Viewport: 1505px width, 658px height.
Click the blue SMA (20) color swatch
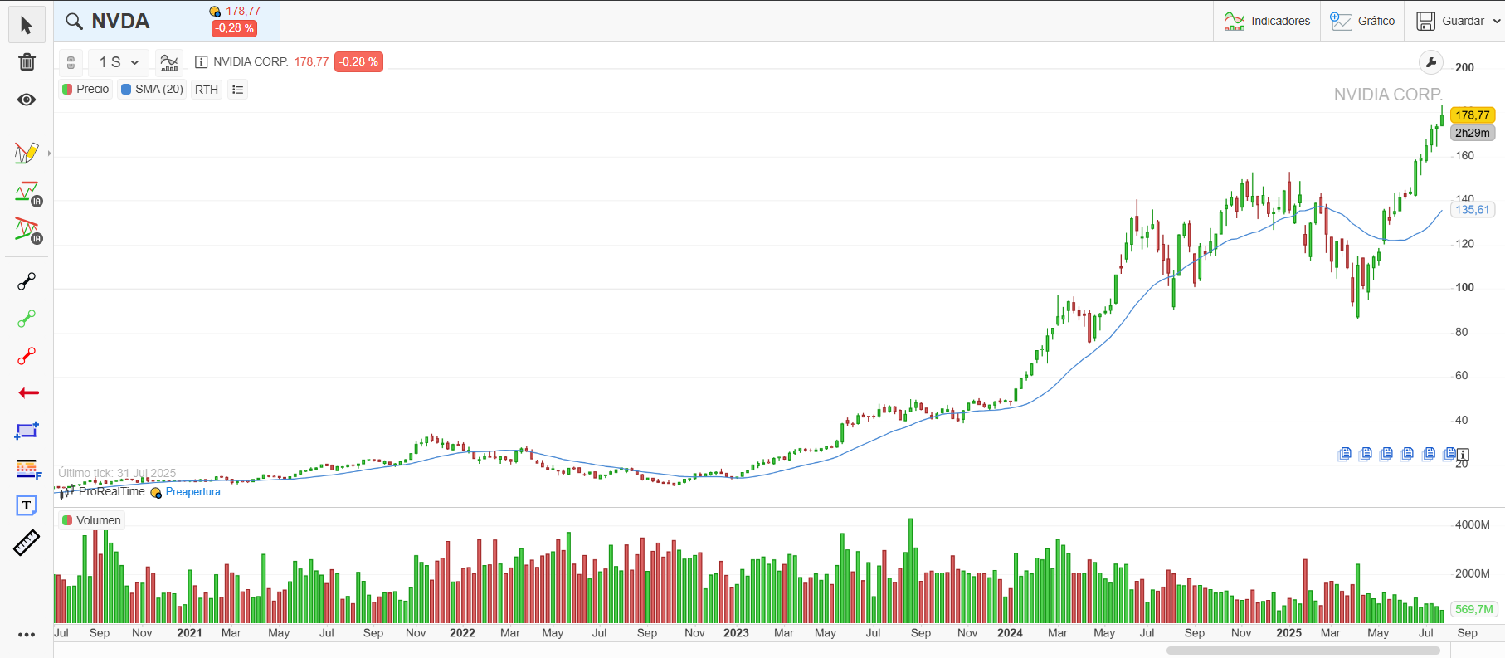tap(126, 90)
